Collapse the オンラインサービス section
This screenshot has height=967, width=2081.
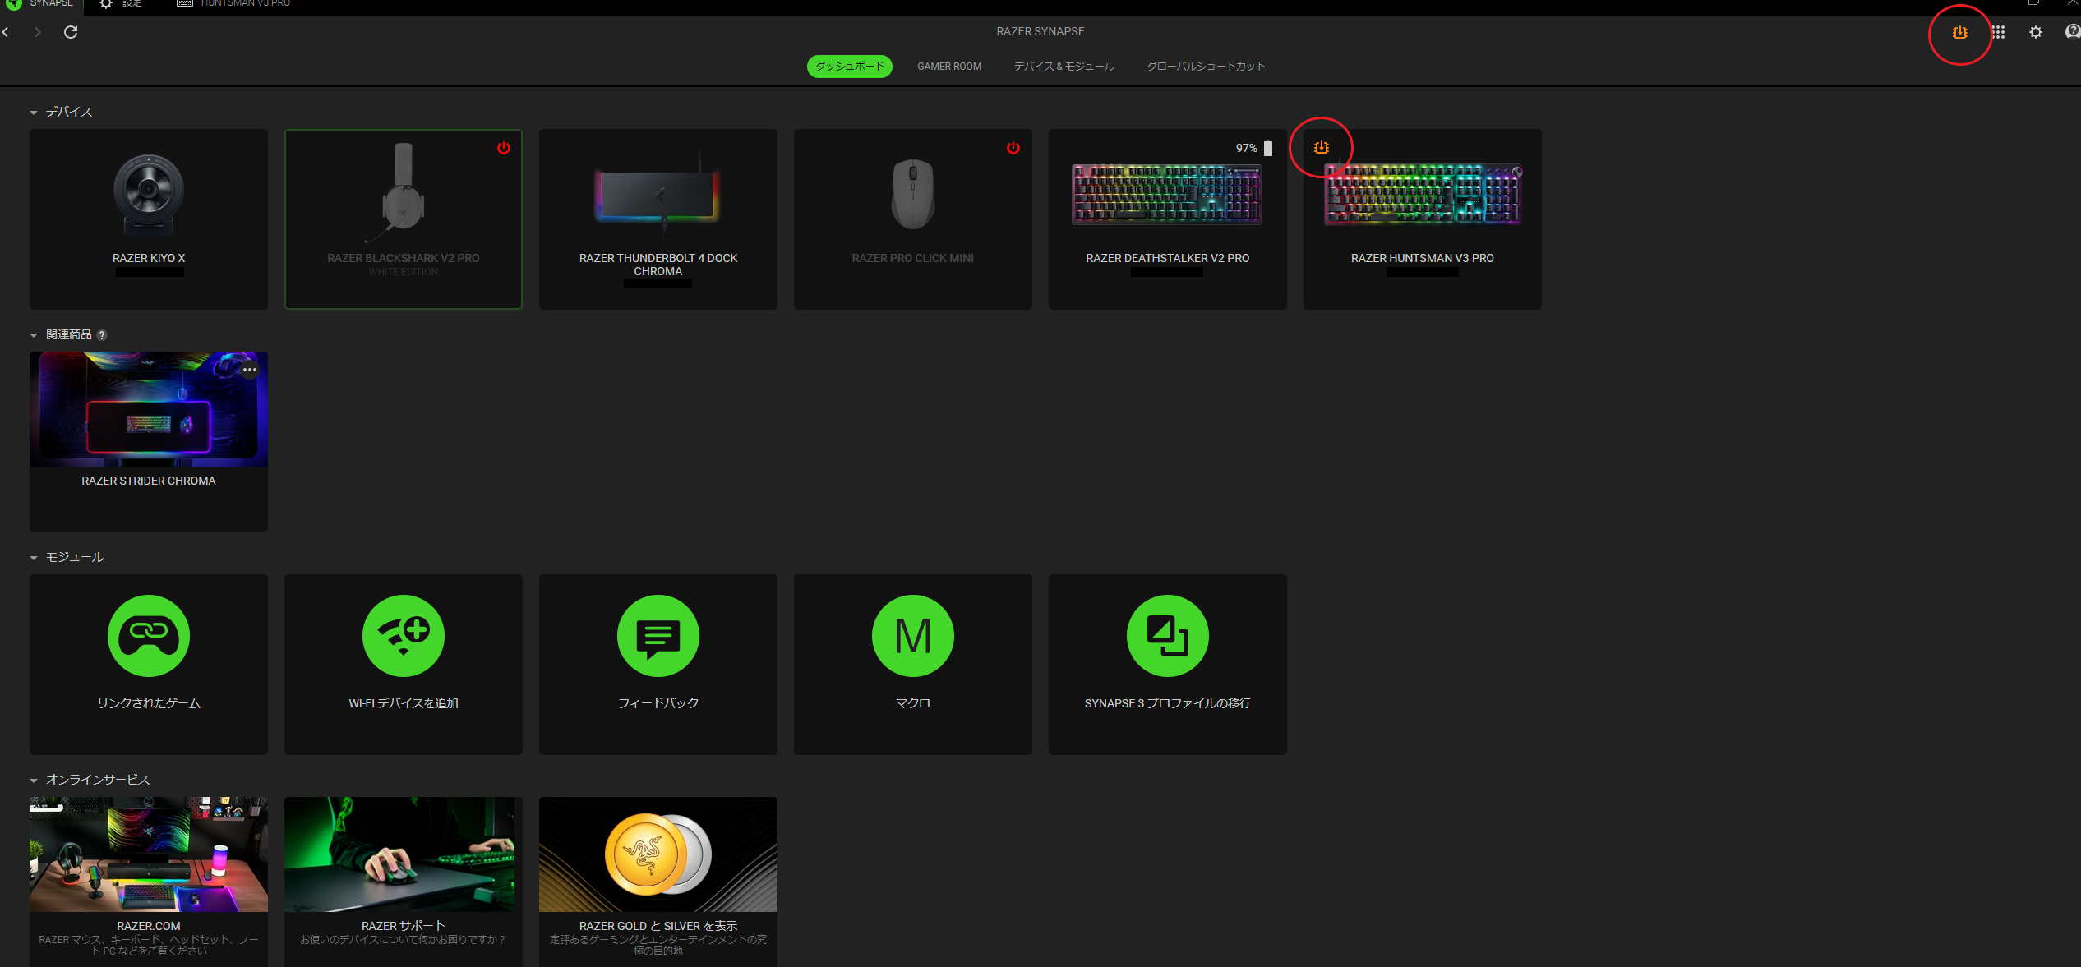pyautogui.click(x=34, y=781)
